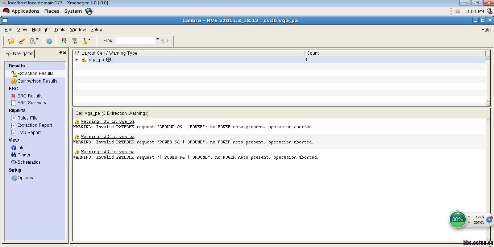This screenshot has height=247, width=494.
Task: Click the blue Info icon
Action: pyautogui.click(x=14, y=148)
